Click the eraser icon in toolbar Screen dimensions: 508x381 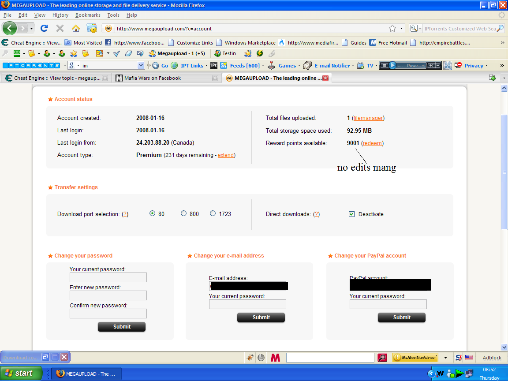point(128,53)
